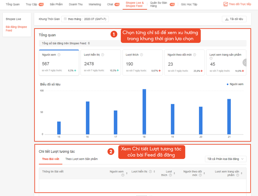Click the Tải dữ liệu download button
258x196 pixels.
(234, 19)
